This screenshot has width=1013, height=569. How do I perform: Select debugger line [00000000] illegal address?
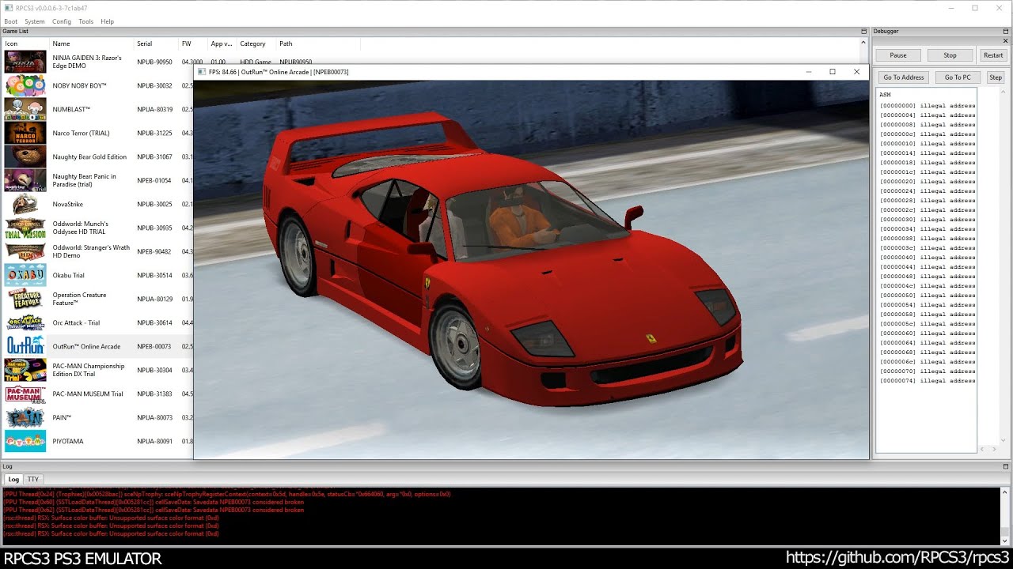coord(927,105)
